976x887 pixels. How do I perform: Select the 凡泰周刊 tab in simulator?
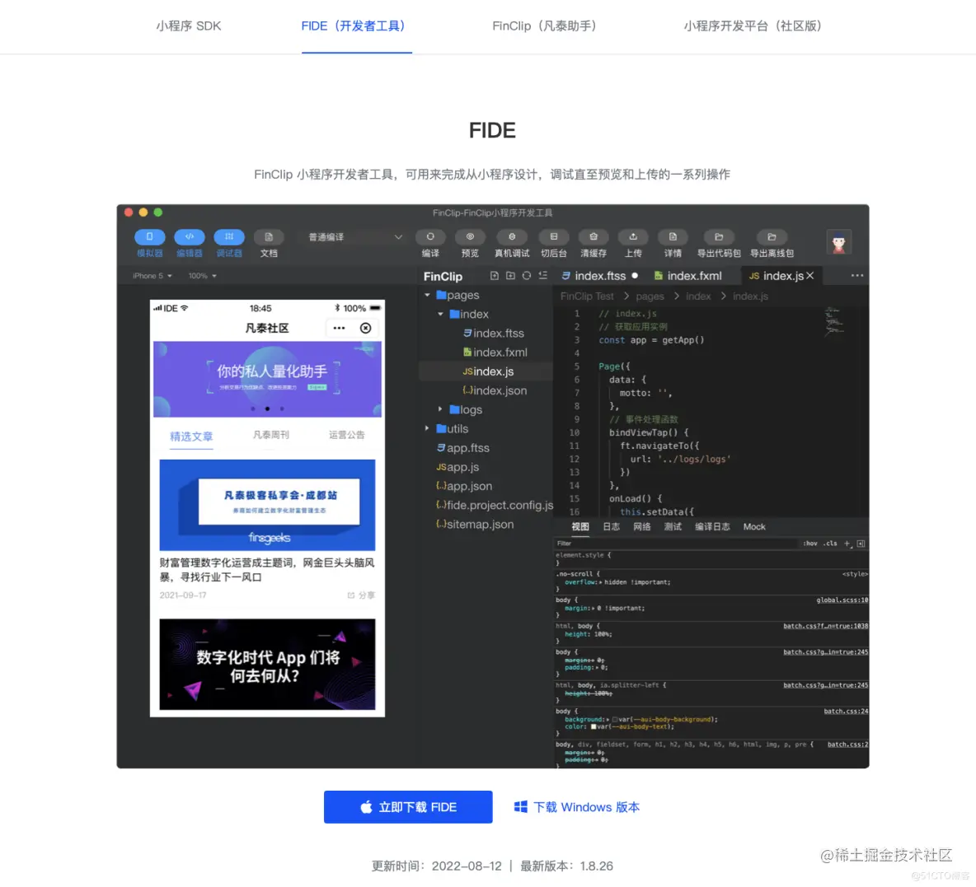point(270,435)
